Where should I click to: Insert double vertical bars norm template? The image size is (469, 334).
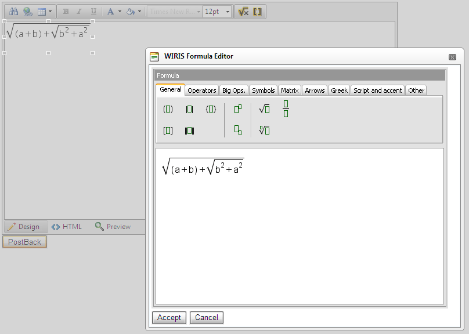[189, 130]
